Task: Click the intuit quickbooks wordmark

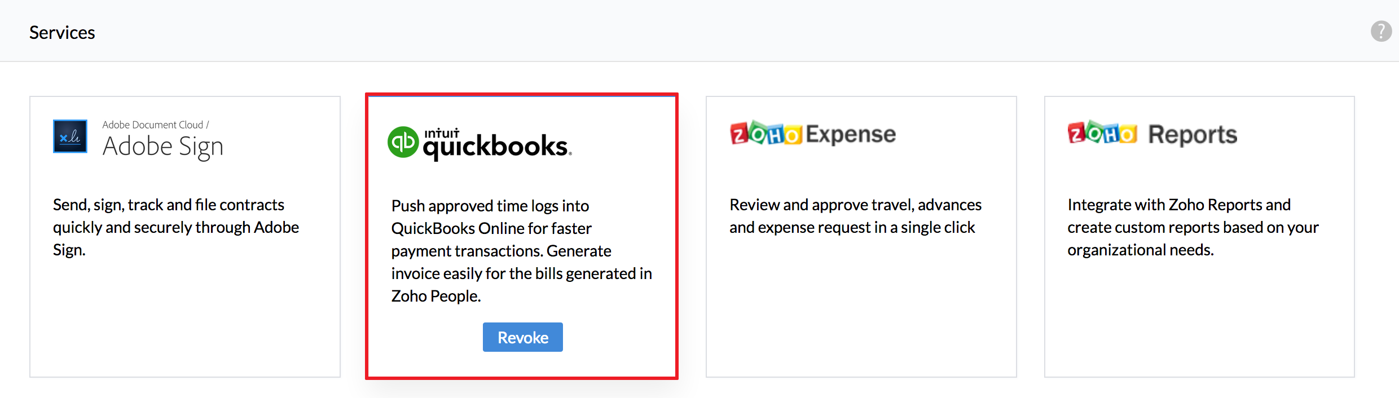Action: point(498,144)
